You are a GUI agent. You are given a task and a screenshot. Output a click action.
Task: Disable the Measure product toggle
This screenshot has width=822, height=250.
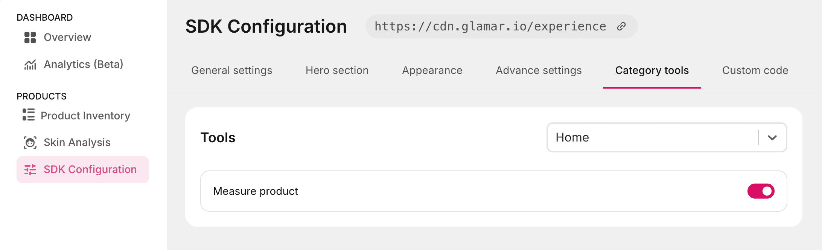pyautogui.click(x=761, y=191)
